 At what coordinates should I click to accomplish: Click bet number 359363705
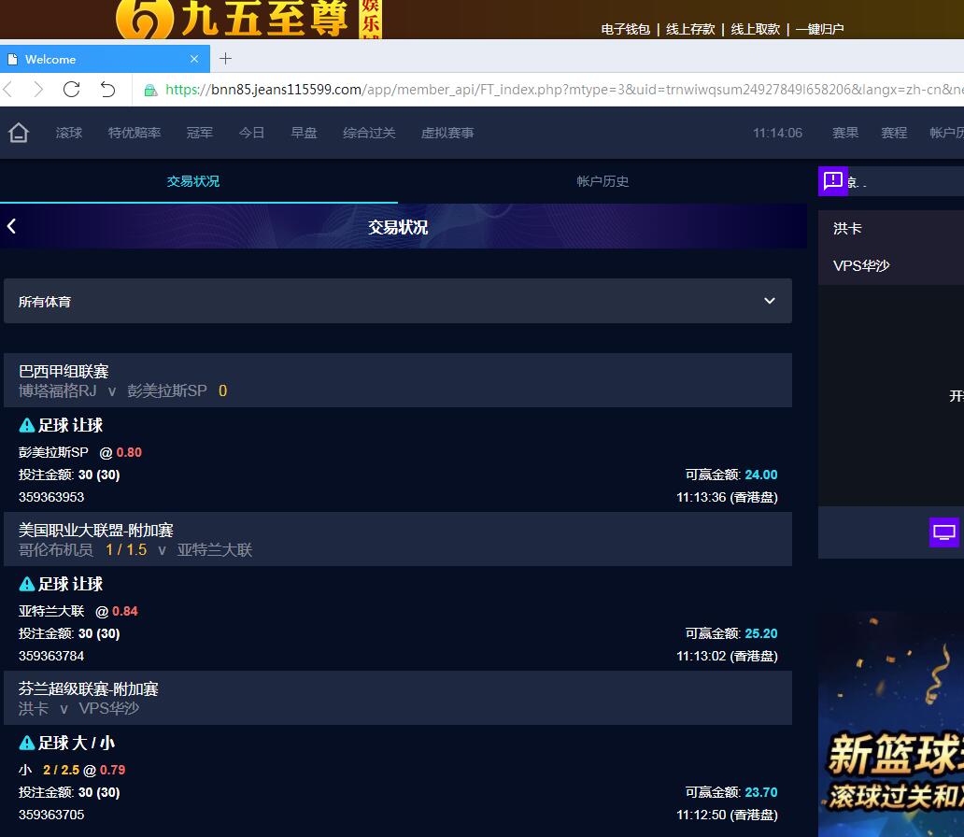(51, 815)
